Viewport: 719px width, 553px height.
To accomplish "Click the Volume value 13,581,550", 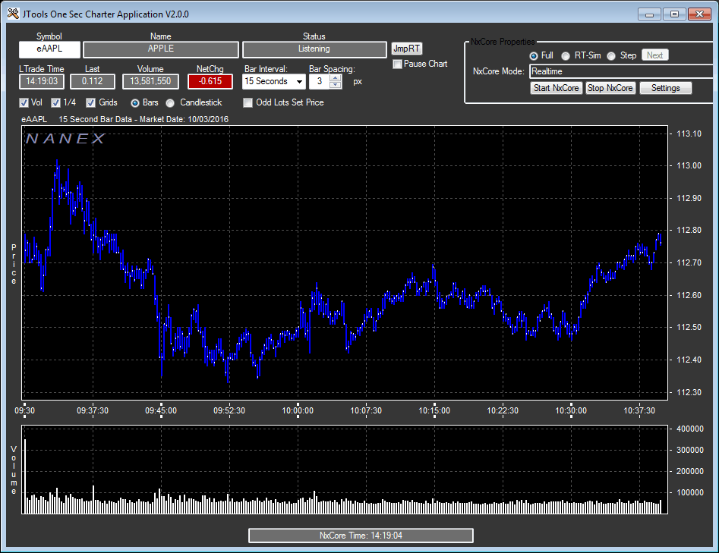I will click(150, 82).
